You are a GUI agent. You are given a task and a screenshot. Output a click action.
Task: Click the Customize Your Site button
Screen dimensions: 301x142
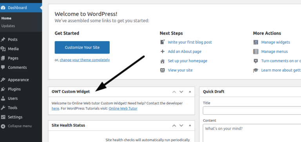[x=82, y=47]
